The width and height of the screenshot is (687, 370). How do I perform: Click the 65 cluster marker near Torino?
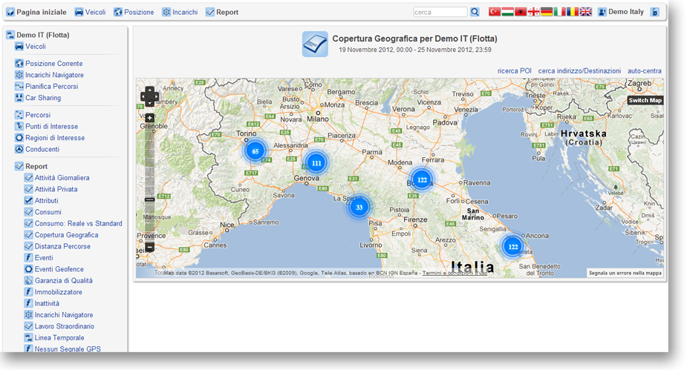255,151
